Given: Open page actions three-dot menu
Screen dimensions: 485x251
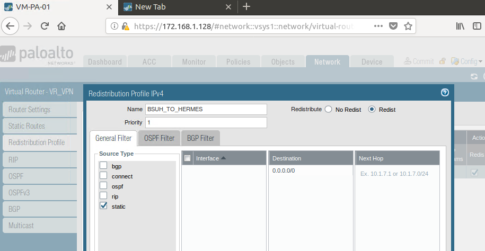Looking at the screenshot, I should pos(378,26).
